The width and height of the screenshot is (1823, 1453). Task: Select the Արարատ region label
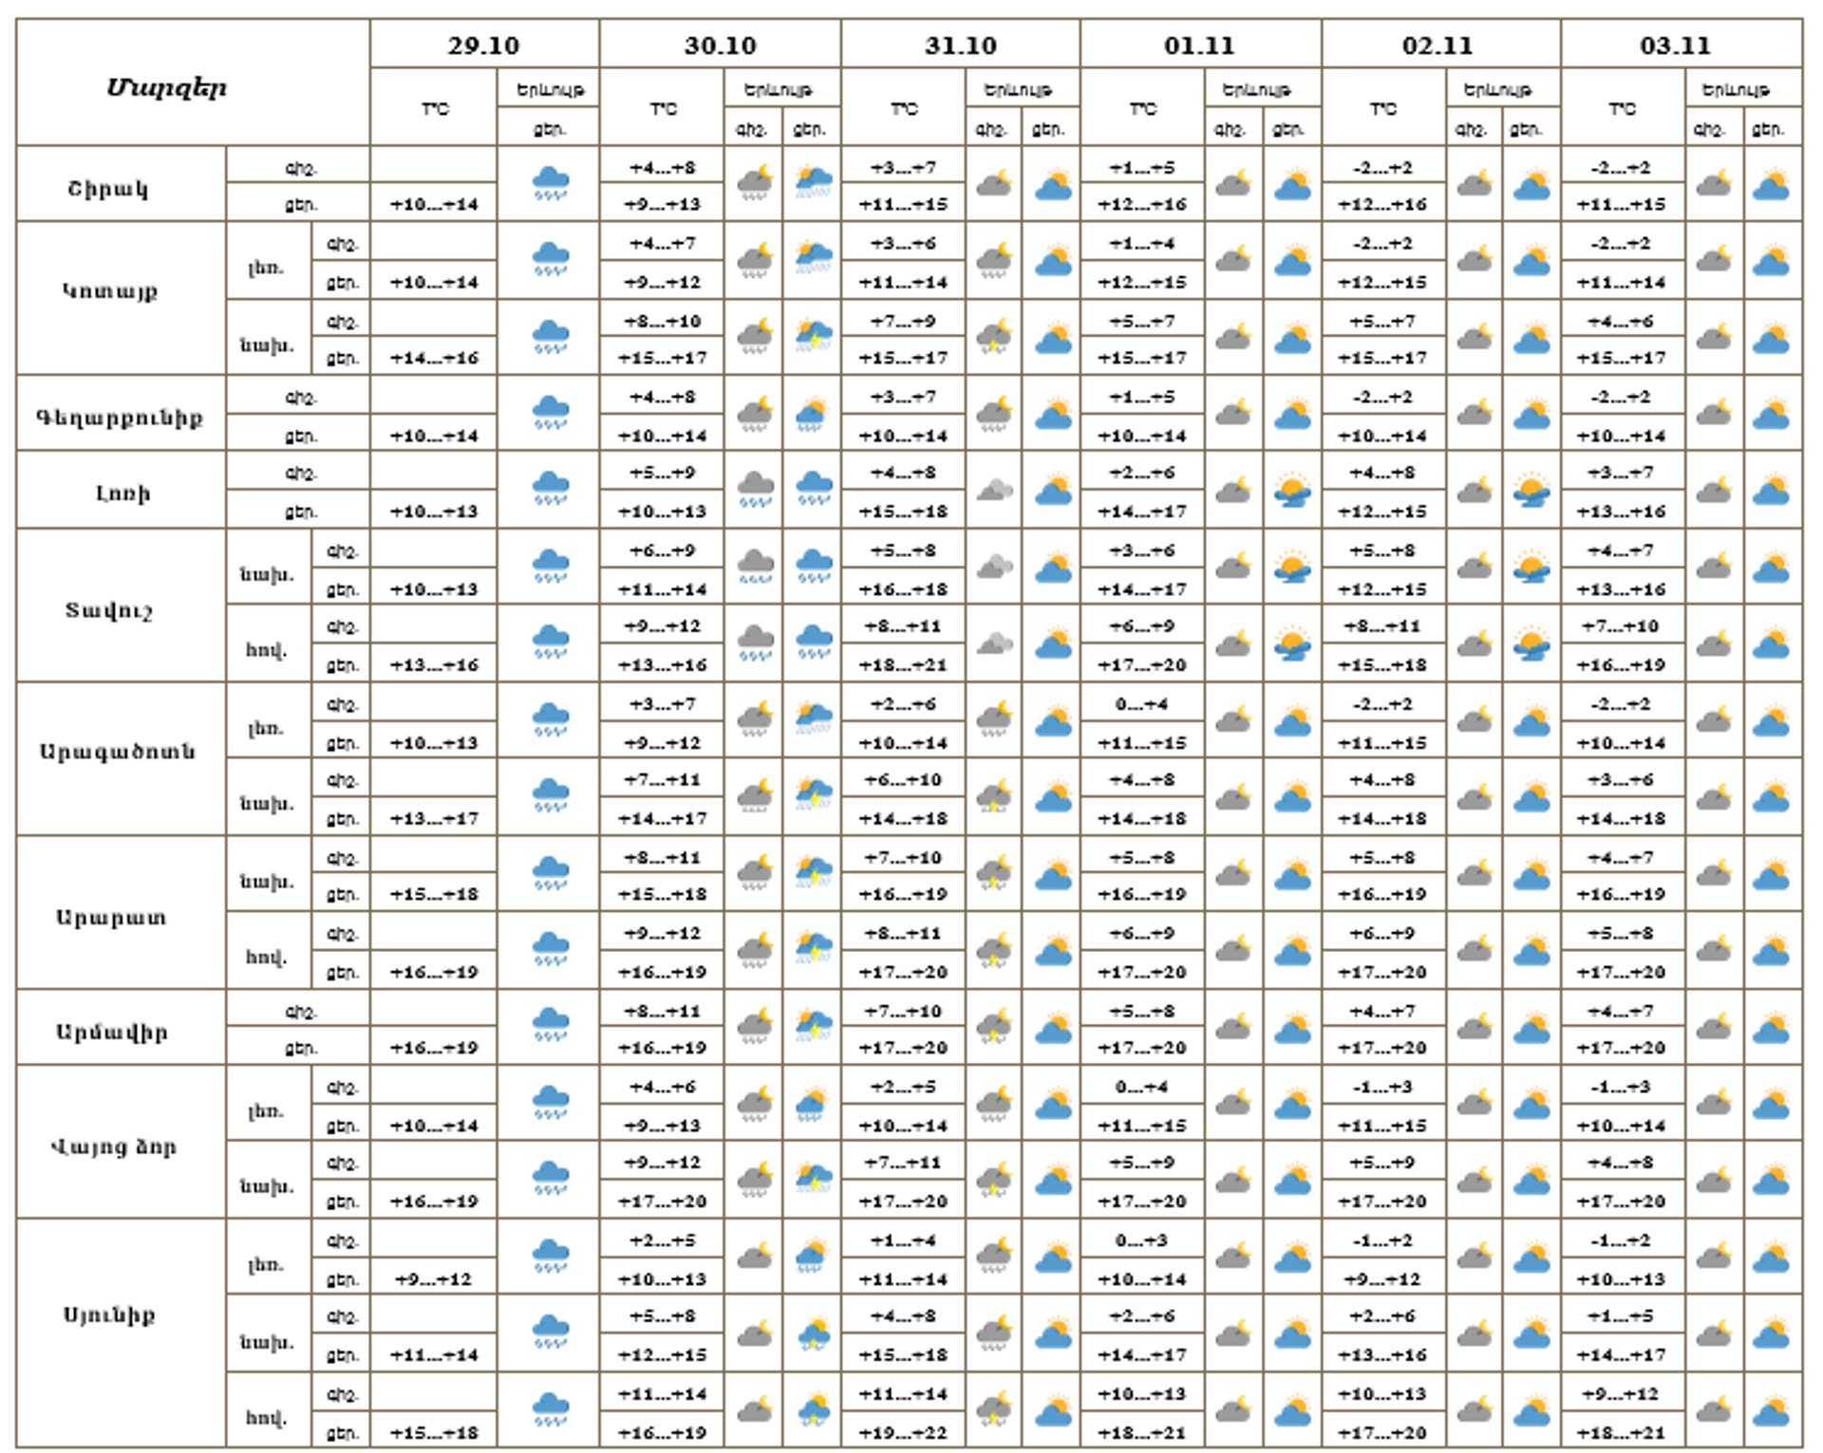[111, 917]
